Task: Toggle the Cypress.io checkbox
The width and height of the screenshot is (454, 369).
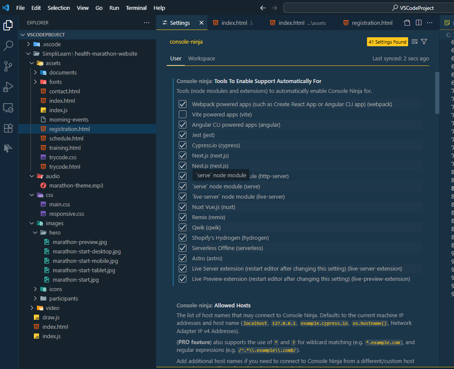Action: [182, 145]
